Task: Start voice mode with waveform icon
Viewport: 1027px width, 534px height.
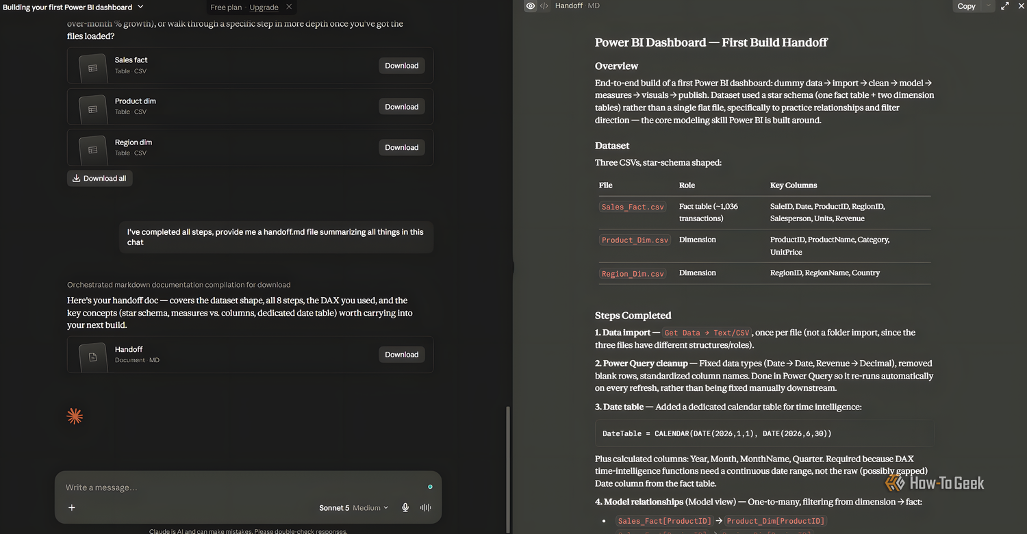Action: coord(425,508)
